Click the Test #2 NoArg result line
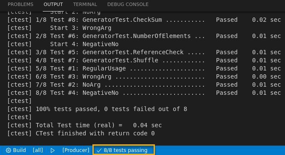This screenshot has height=155, width=285. [x=144, y=85]
